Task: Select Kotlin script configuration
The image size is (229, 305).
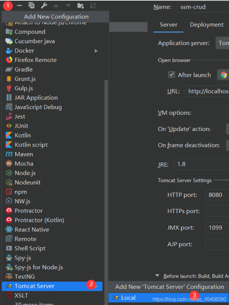Action: tap(52, 145)
